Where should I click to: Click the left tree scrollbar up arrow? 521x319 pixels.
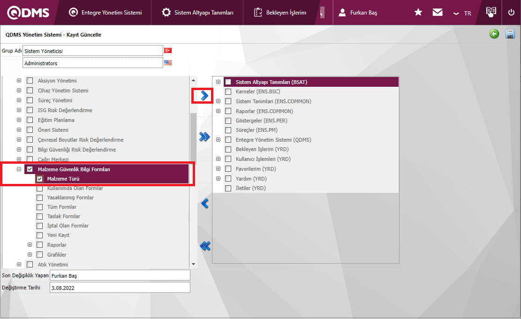[x=193, y=80]
